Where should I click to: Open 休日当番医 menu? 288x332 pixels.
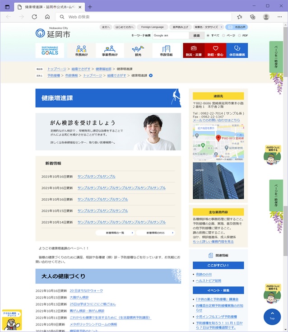point(237,51)
